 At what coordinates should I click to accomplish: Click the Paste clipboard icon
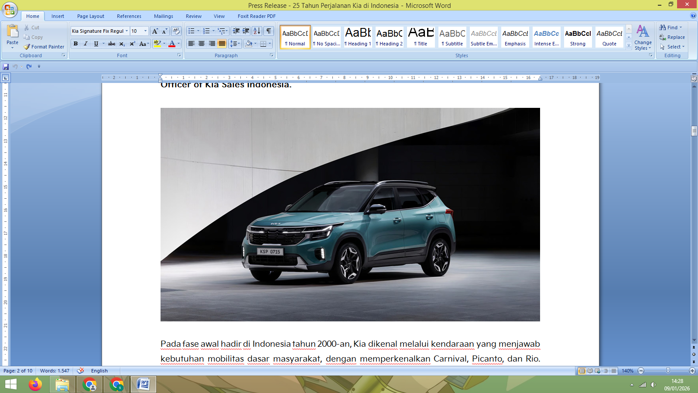12,31
